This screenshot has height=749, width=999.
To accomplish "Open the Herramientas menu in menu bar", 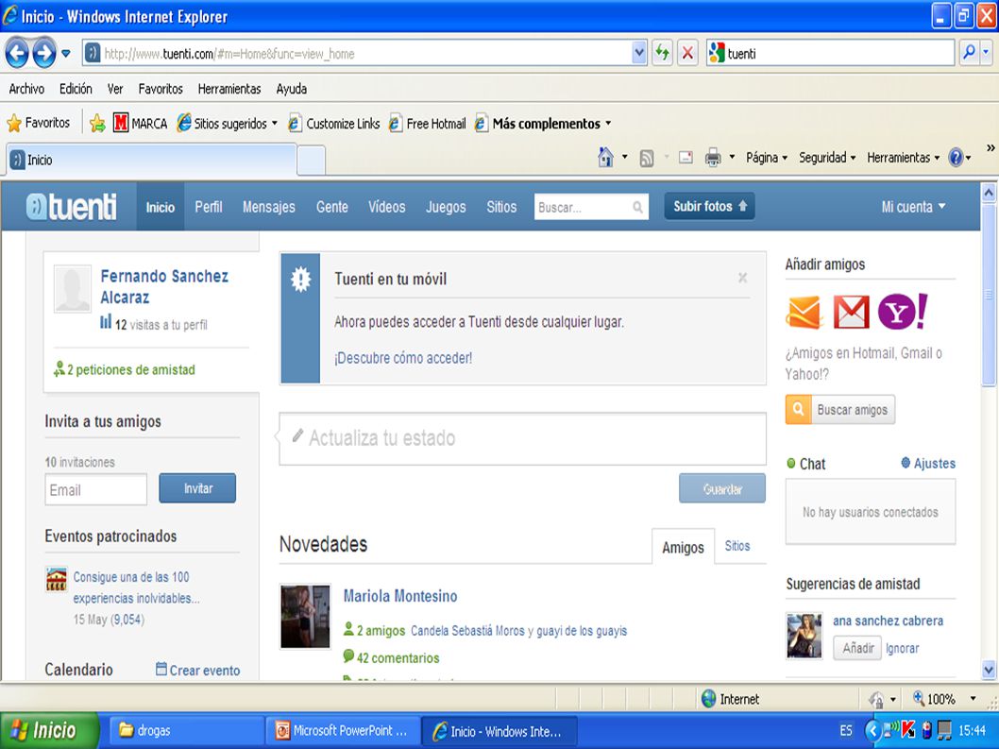I will pyautogui.click(x=229, y=89).
